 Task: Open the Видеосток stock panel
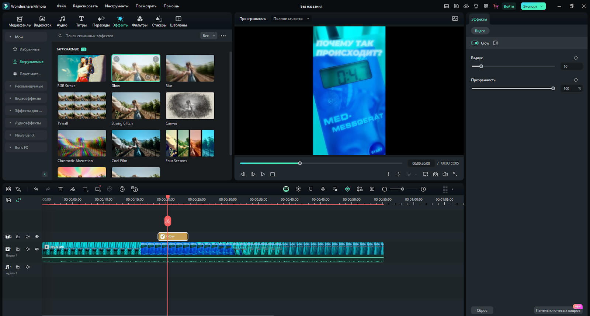coord(42,21)
